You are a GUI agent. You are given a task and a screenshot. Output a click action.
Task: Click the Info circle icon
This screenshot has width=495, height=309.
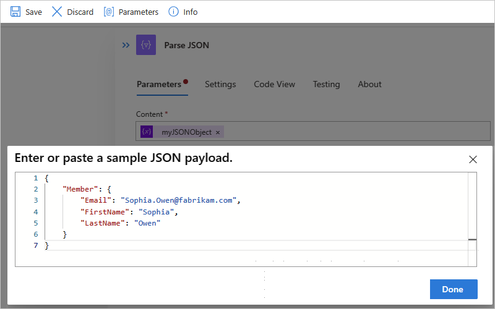(174, 12)
